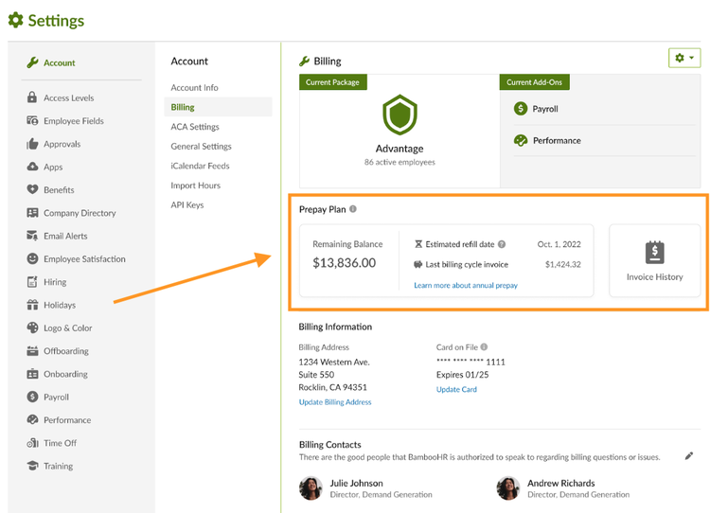
Task: Click the Company Directory icon
Action: [x=32, y=213]
